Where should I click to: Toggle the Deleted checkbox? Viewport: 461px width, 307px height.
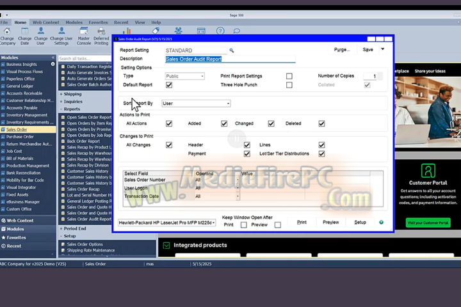point(321,123)
